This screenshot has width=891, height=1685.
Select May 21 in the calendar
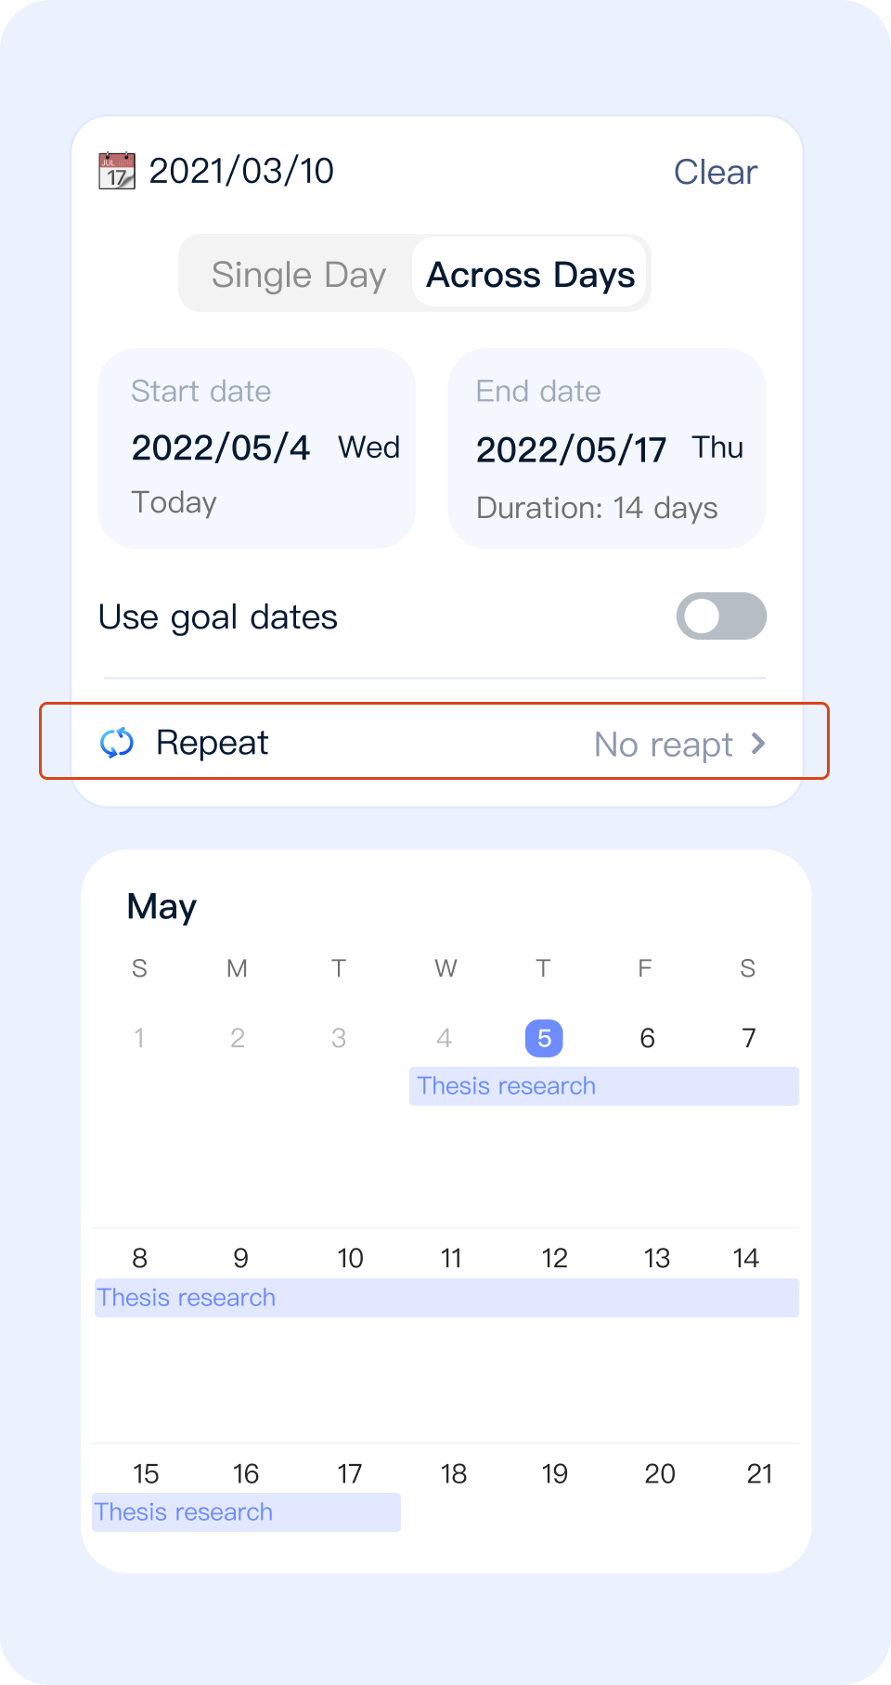[x=759, y=1473]
